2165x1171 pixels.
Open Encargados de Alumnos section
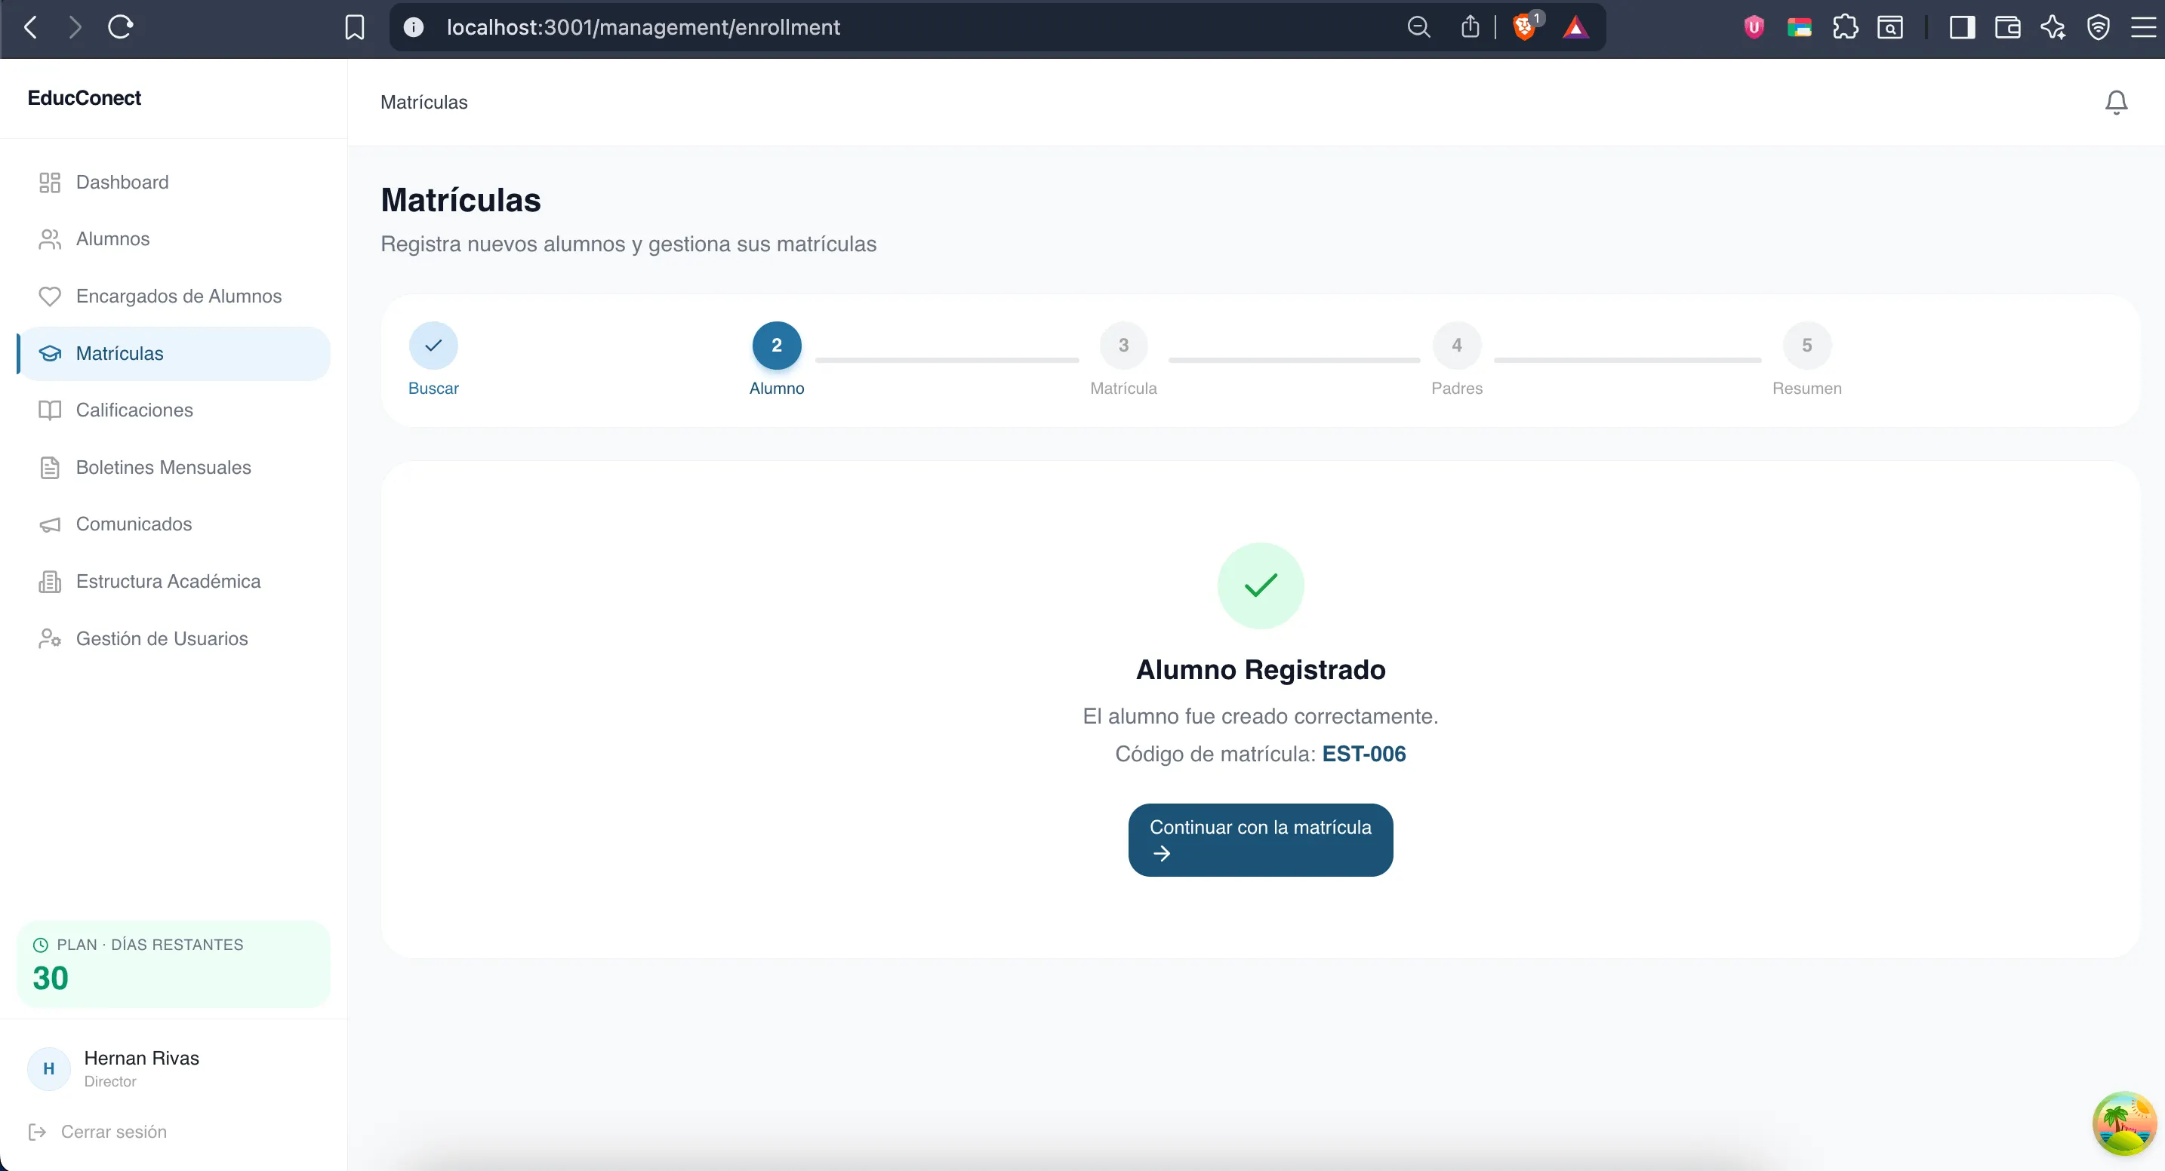point(178,297)
